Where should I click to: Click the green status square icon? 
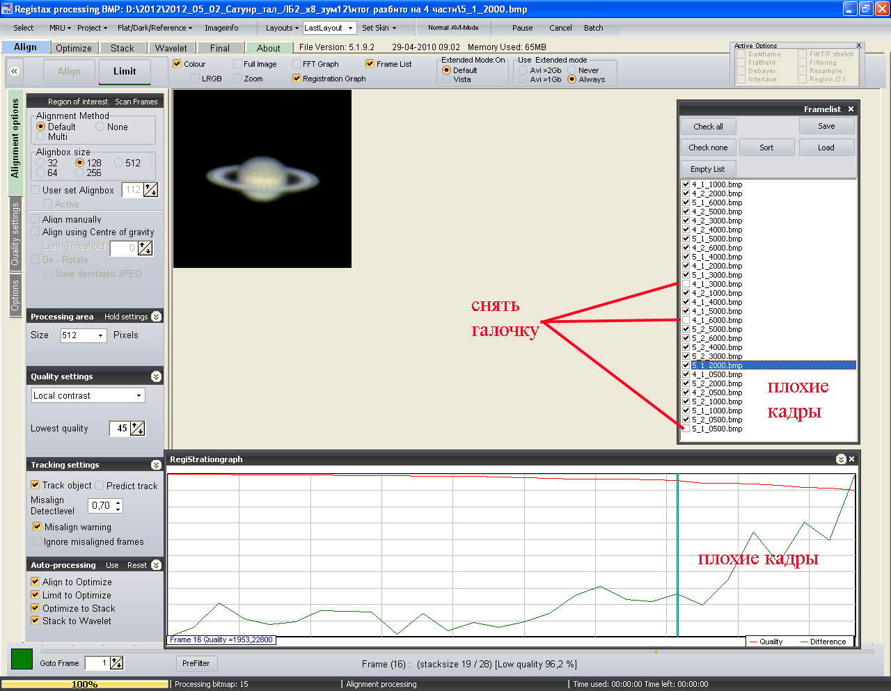click(22, 659)
